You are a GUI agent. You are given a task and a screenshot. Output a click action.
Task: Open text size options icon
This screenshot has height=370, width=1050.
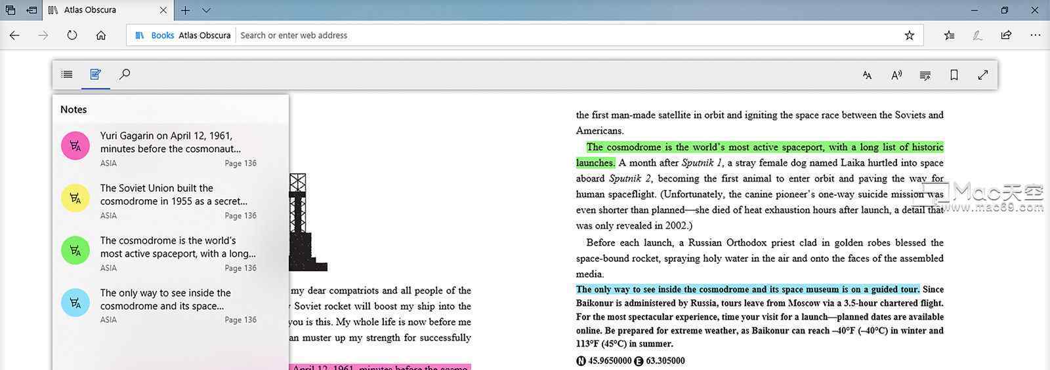(x=867, y=75)
